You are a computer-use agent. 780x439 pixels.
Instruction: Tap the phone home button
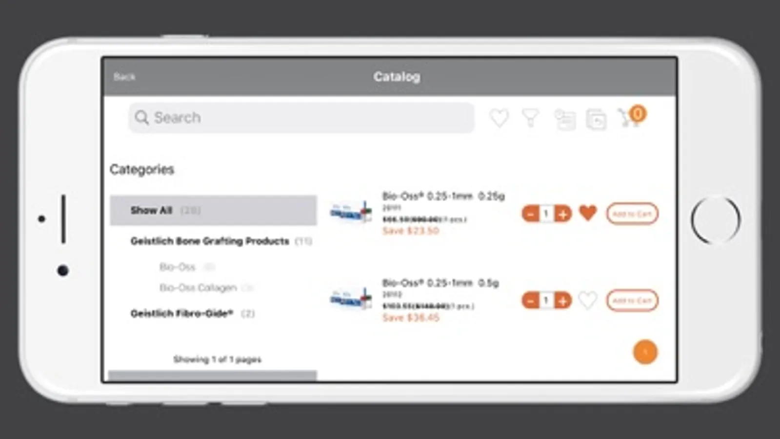click(x=715, y=220)
